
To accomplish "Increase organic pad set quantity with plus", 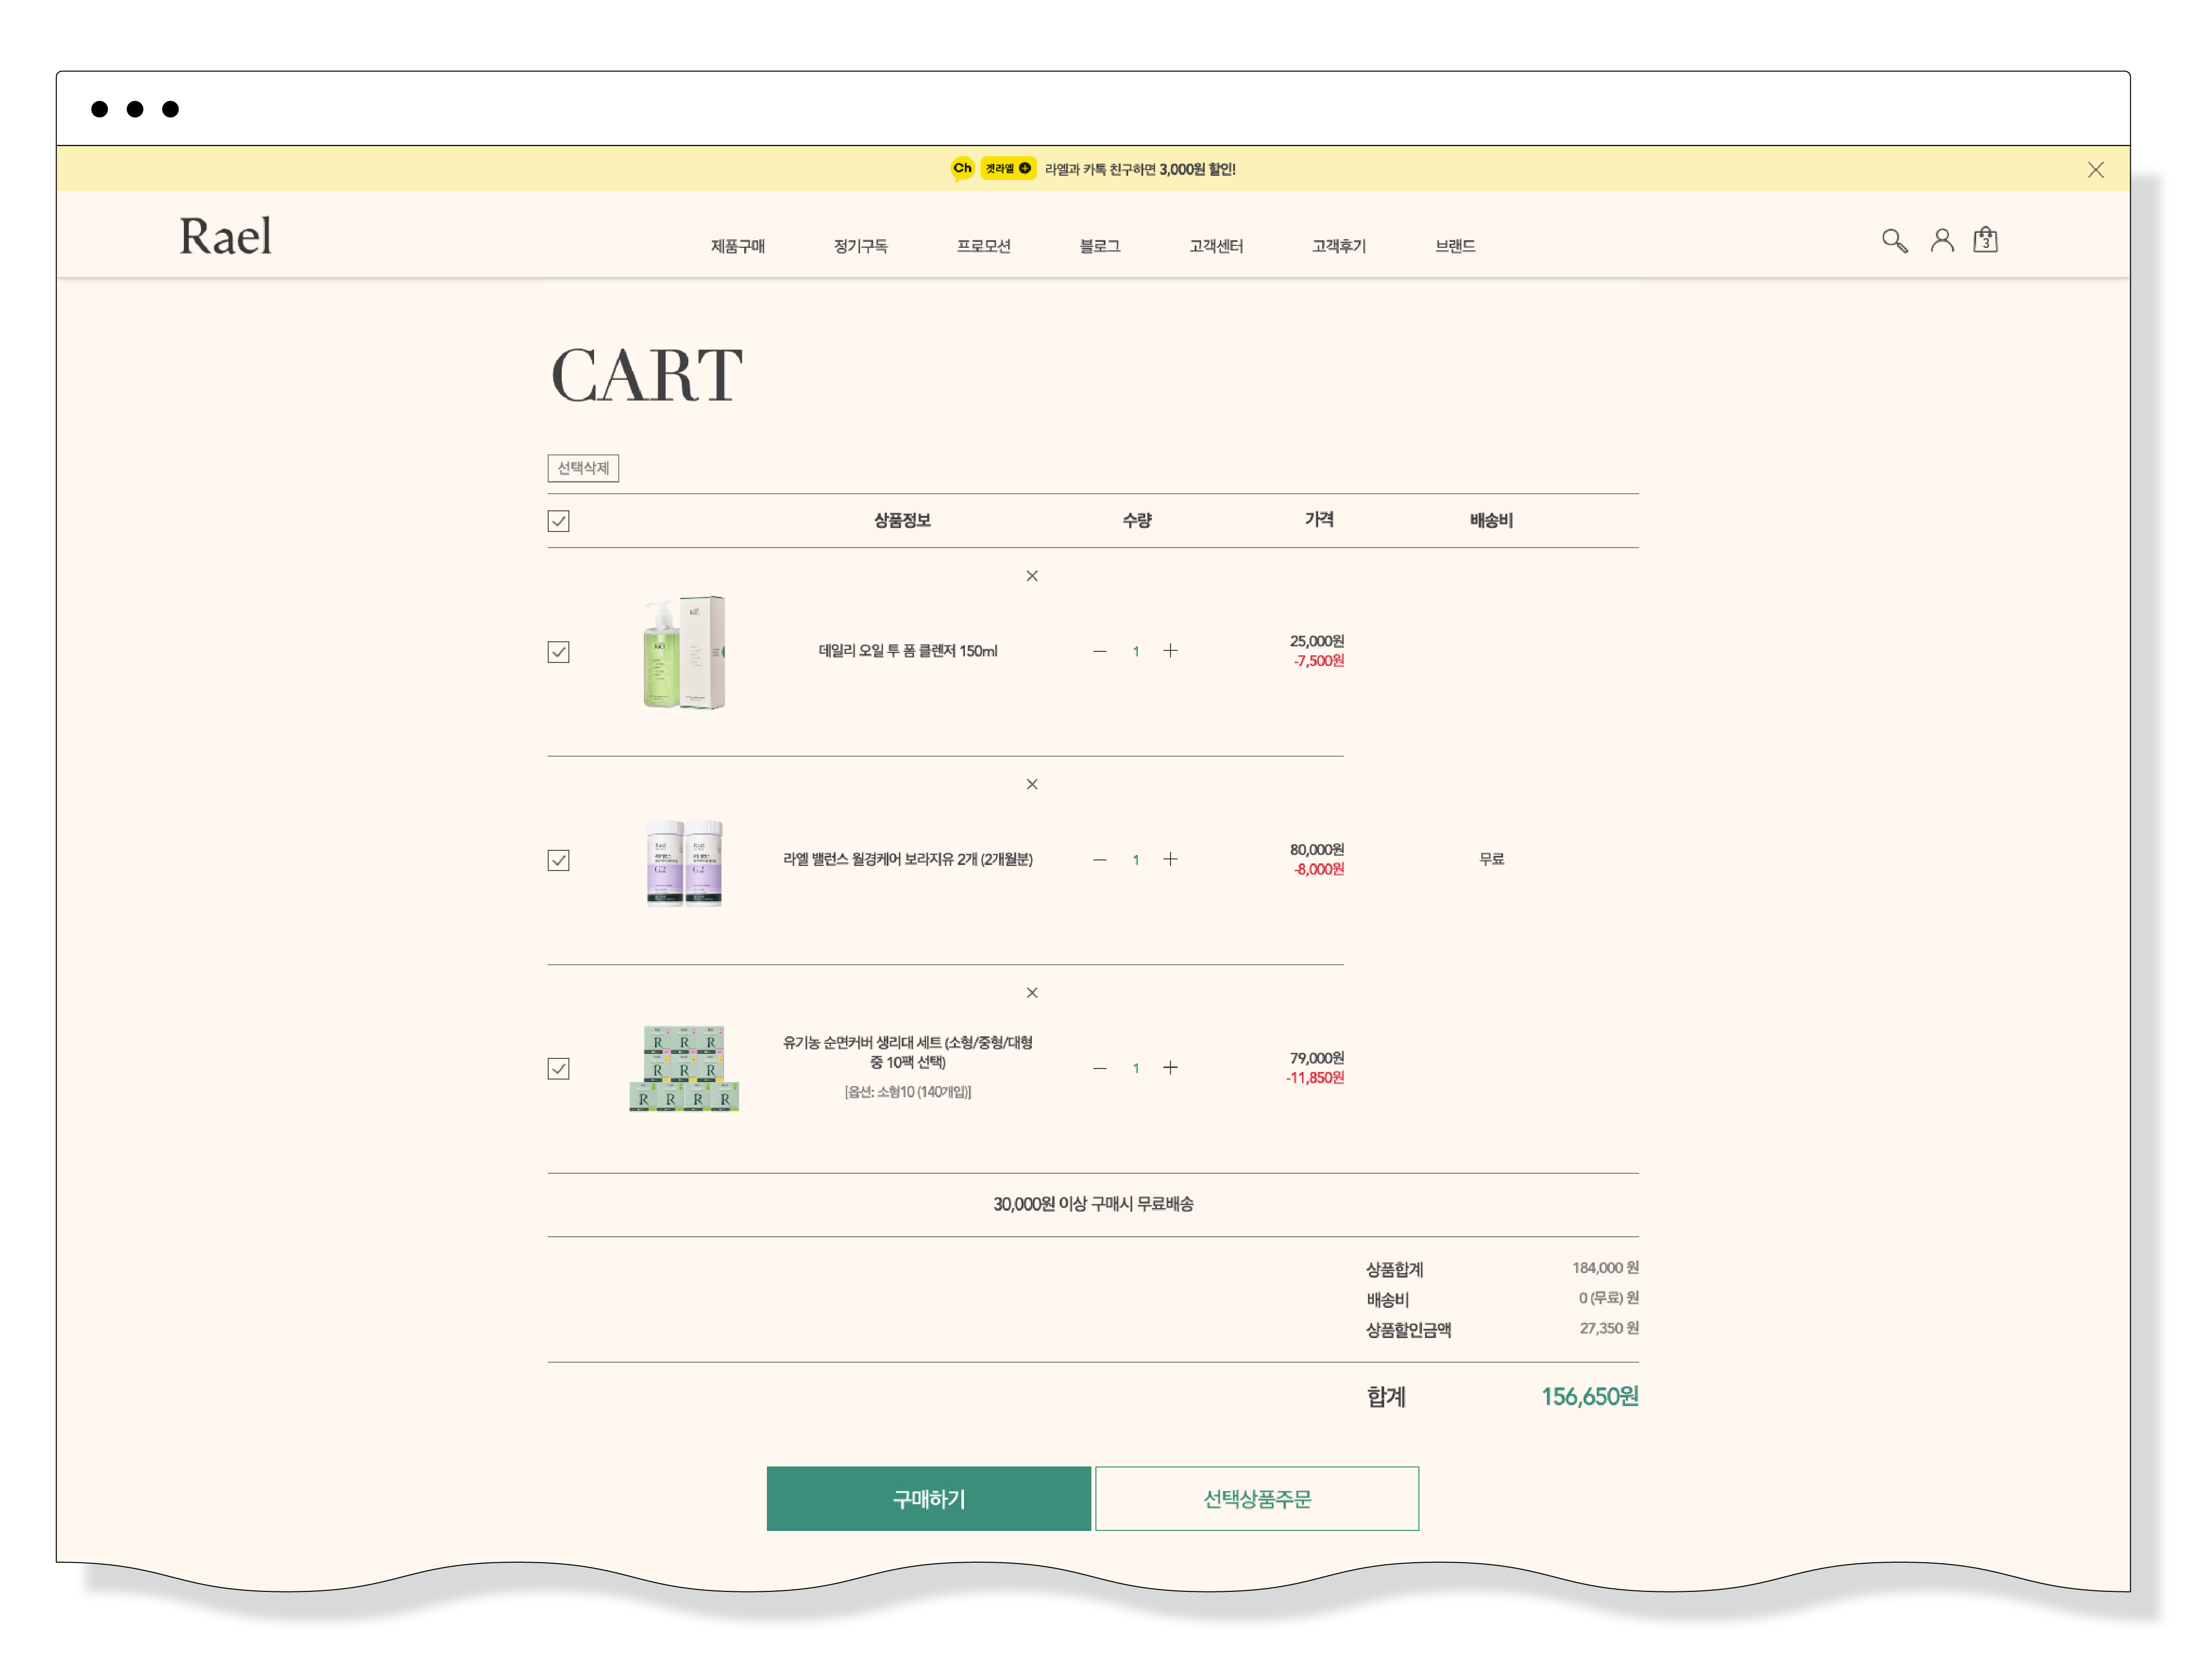I will click(1170, 1068).
